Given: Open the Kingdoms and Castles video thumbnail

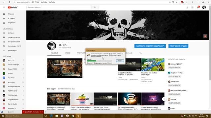Looking at the screenshot, I should 153,65.
